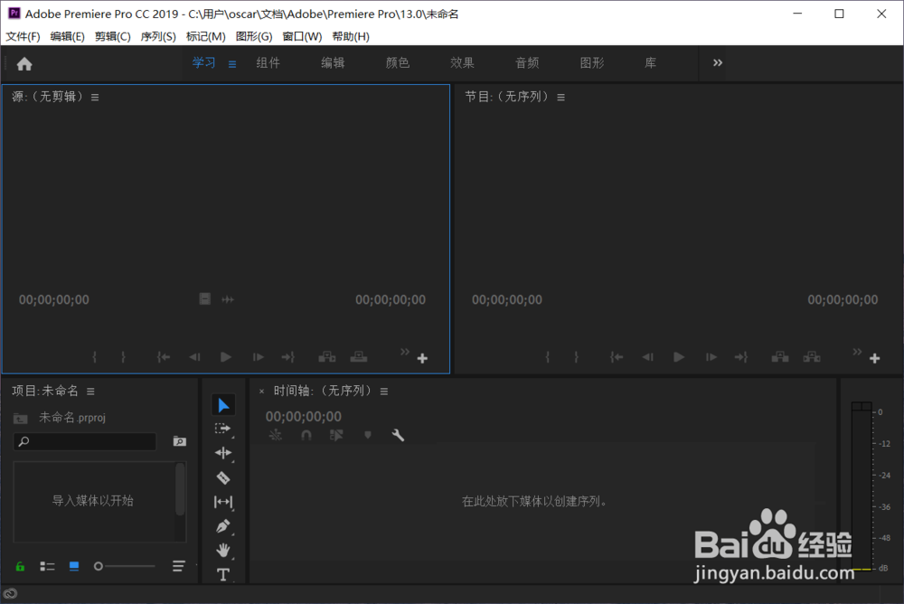Open workspace overflow chevron menu
This screenshot has width=904, height=604.
point(717,63)
